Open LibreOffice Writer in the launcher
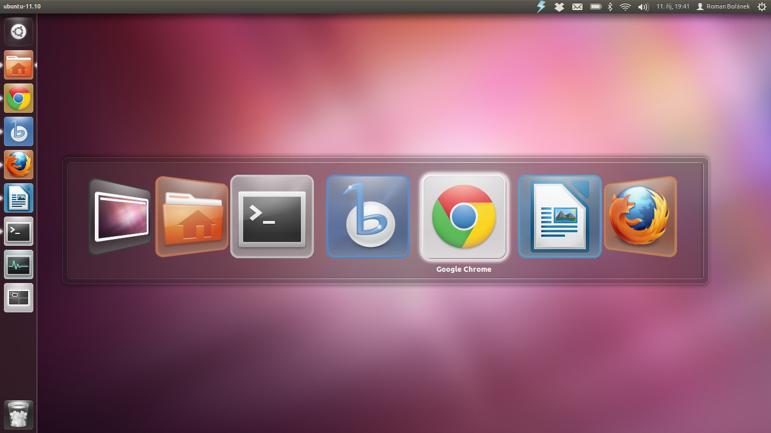771x433 pixels. [x=19, y=198]
